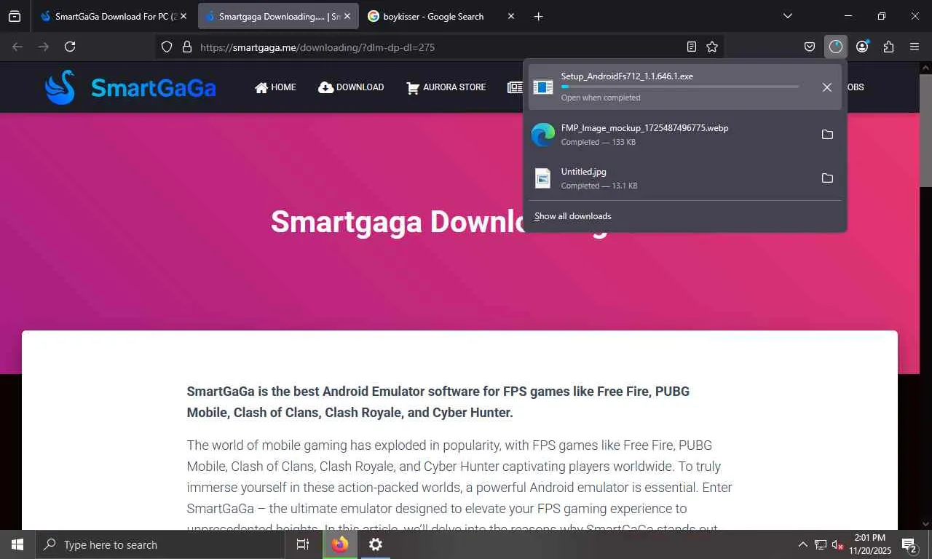Viewport: 932px width, 559px height.
Task: Show FMP_Image_mockup file in folder
Action: pos(827,135)
